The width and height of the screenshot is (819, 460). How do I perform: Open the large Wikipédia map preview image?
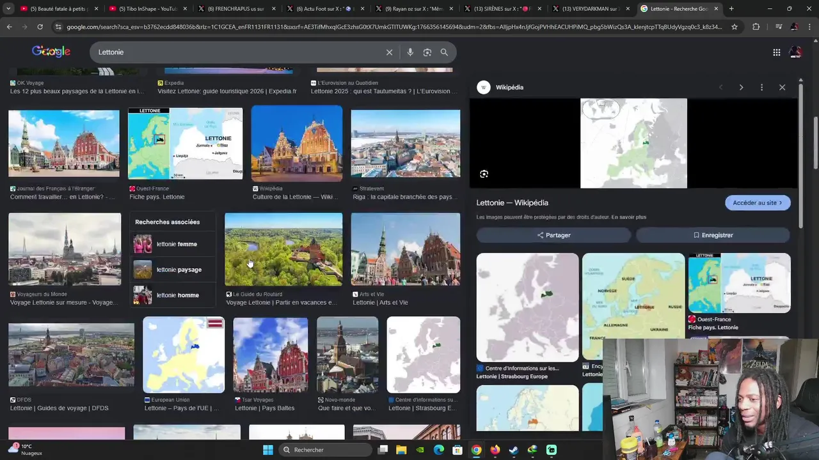tap(633, 143)
